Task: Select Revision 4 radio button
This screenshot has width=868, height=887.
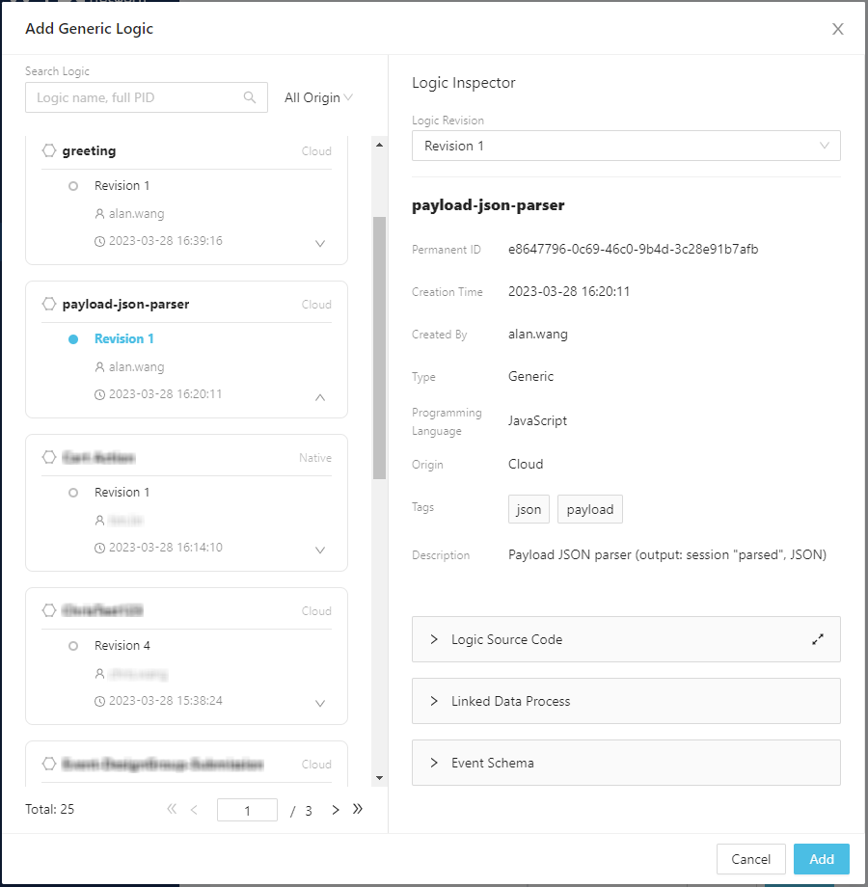Action: (73, 646)
